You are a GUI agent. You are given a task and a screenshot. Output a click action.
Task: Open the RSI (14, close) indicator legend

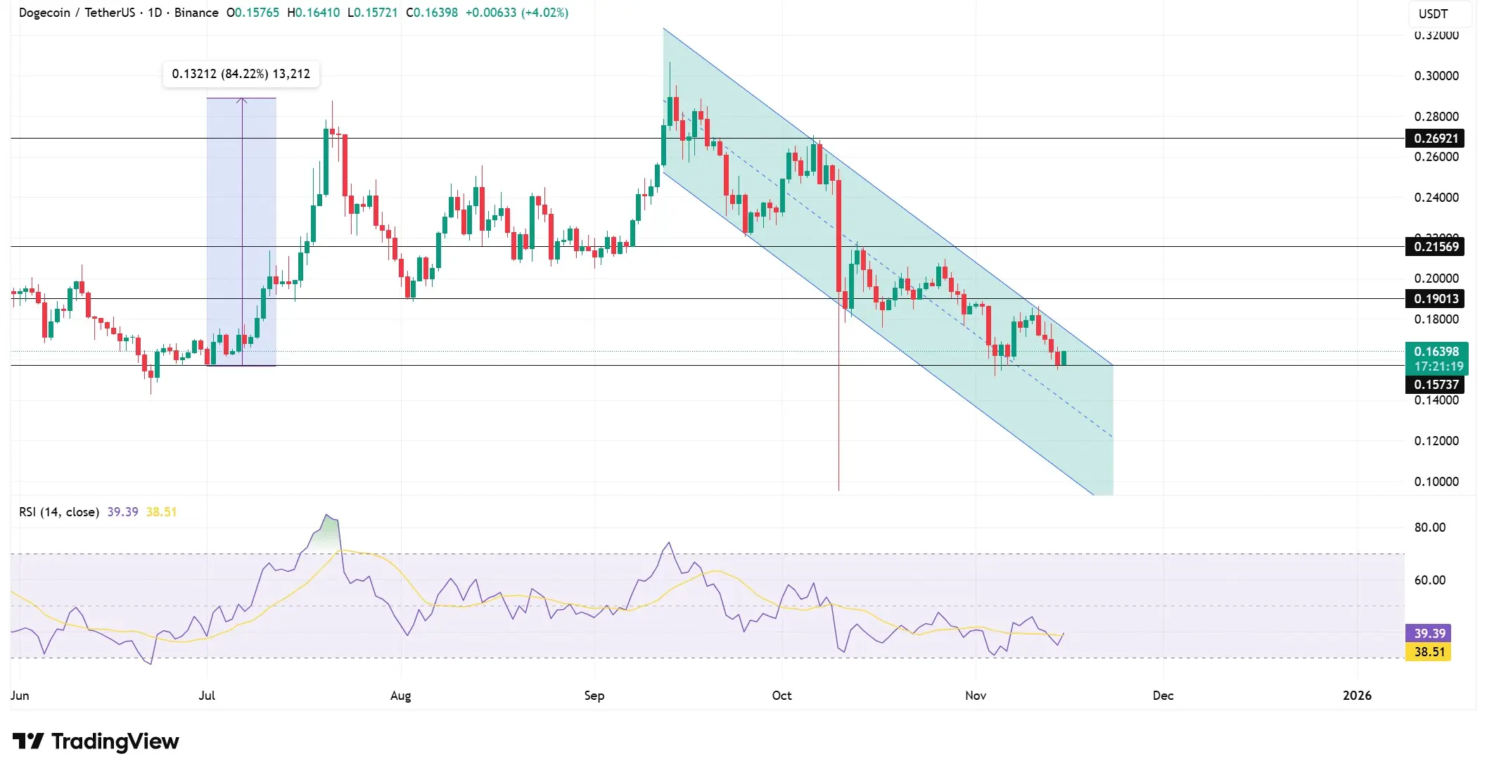(x=59, y=512)
